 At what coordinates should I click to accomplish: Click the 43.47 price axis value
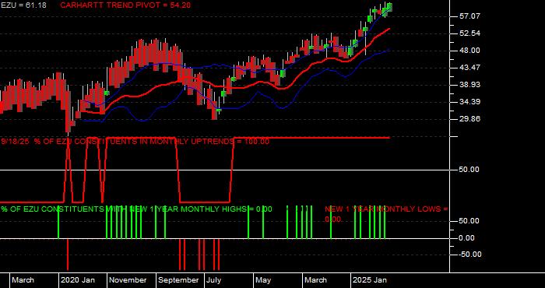(470, 68)
